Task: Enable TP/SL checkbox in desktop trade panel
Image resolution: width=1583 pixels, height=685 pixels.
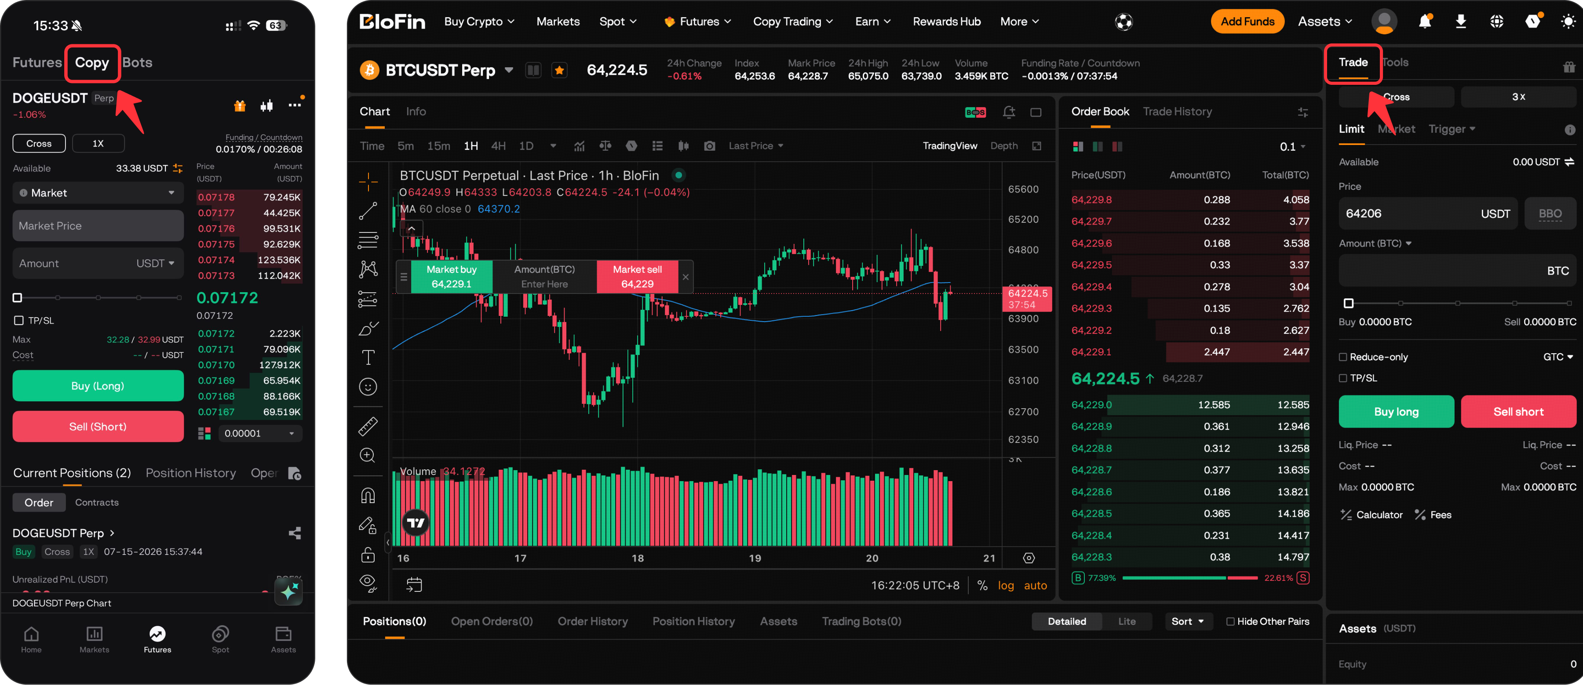Action: click(x=1343, y=378)
